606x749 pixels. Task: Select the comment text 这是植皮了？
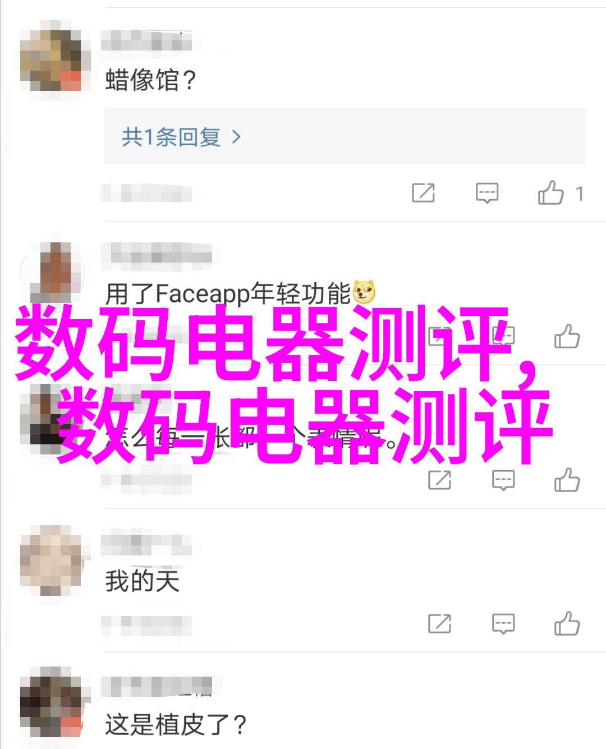[x=176, y=724]
